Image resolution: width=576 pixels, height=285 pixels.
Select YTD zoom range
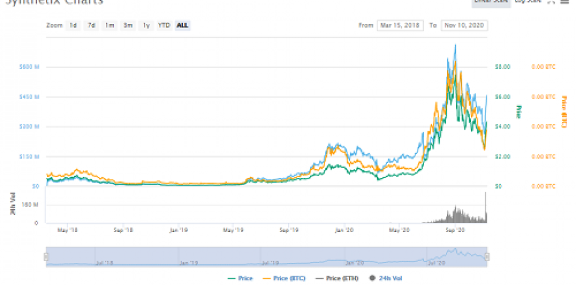[164, 25]
